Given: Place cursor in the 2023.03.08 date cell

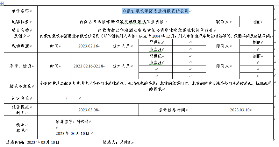Looking at the screenshot, I should tap(88, 110).
